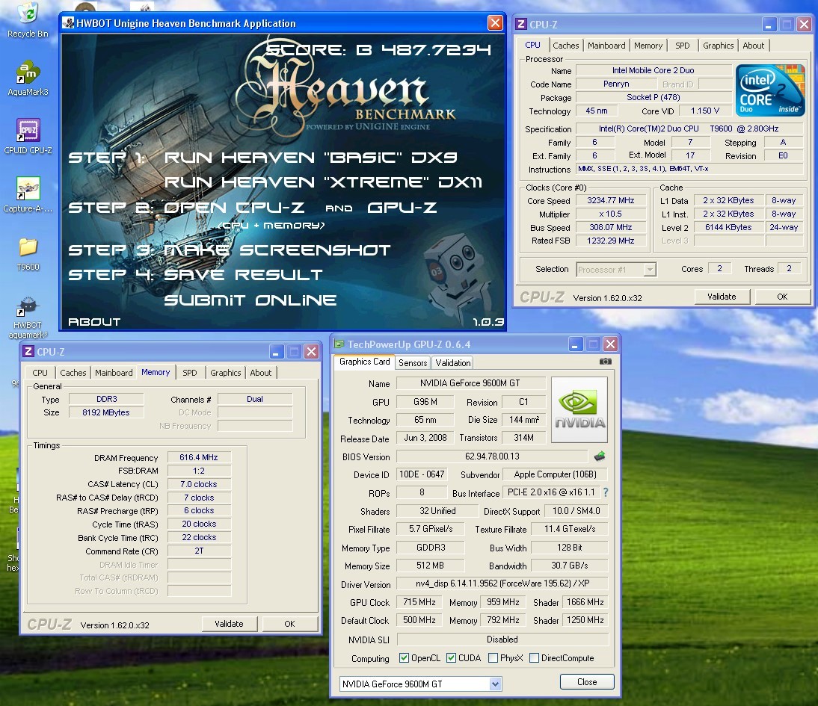Switch to Memory tab in CPU-Z processor window
This screenshot has width=818, height=706.
[648, 46]
